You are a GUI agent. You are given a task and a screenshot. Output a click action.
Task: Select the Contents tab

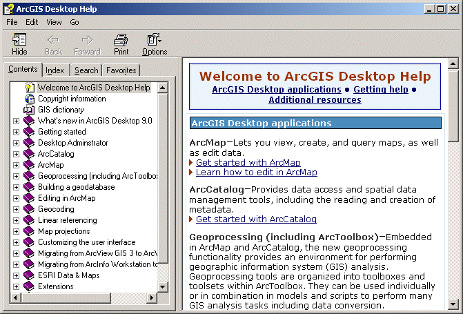tap(23, 69)
